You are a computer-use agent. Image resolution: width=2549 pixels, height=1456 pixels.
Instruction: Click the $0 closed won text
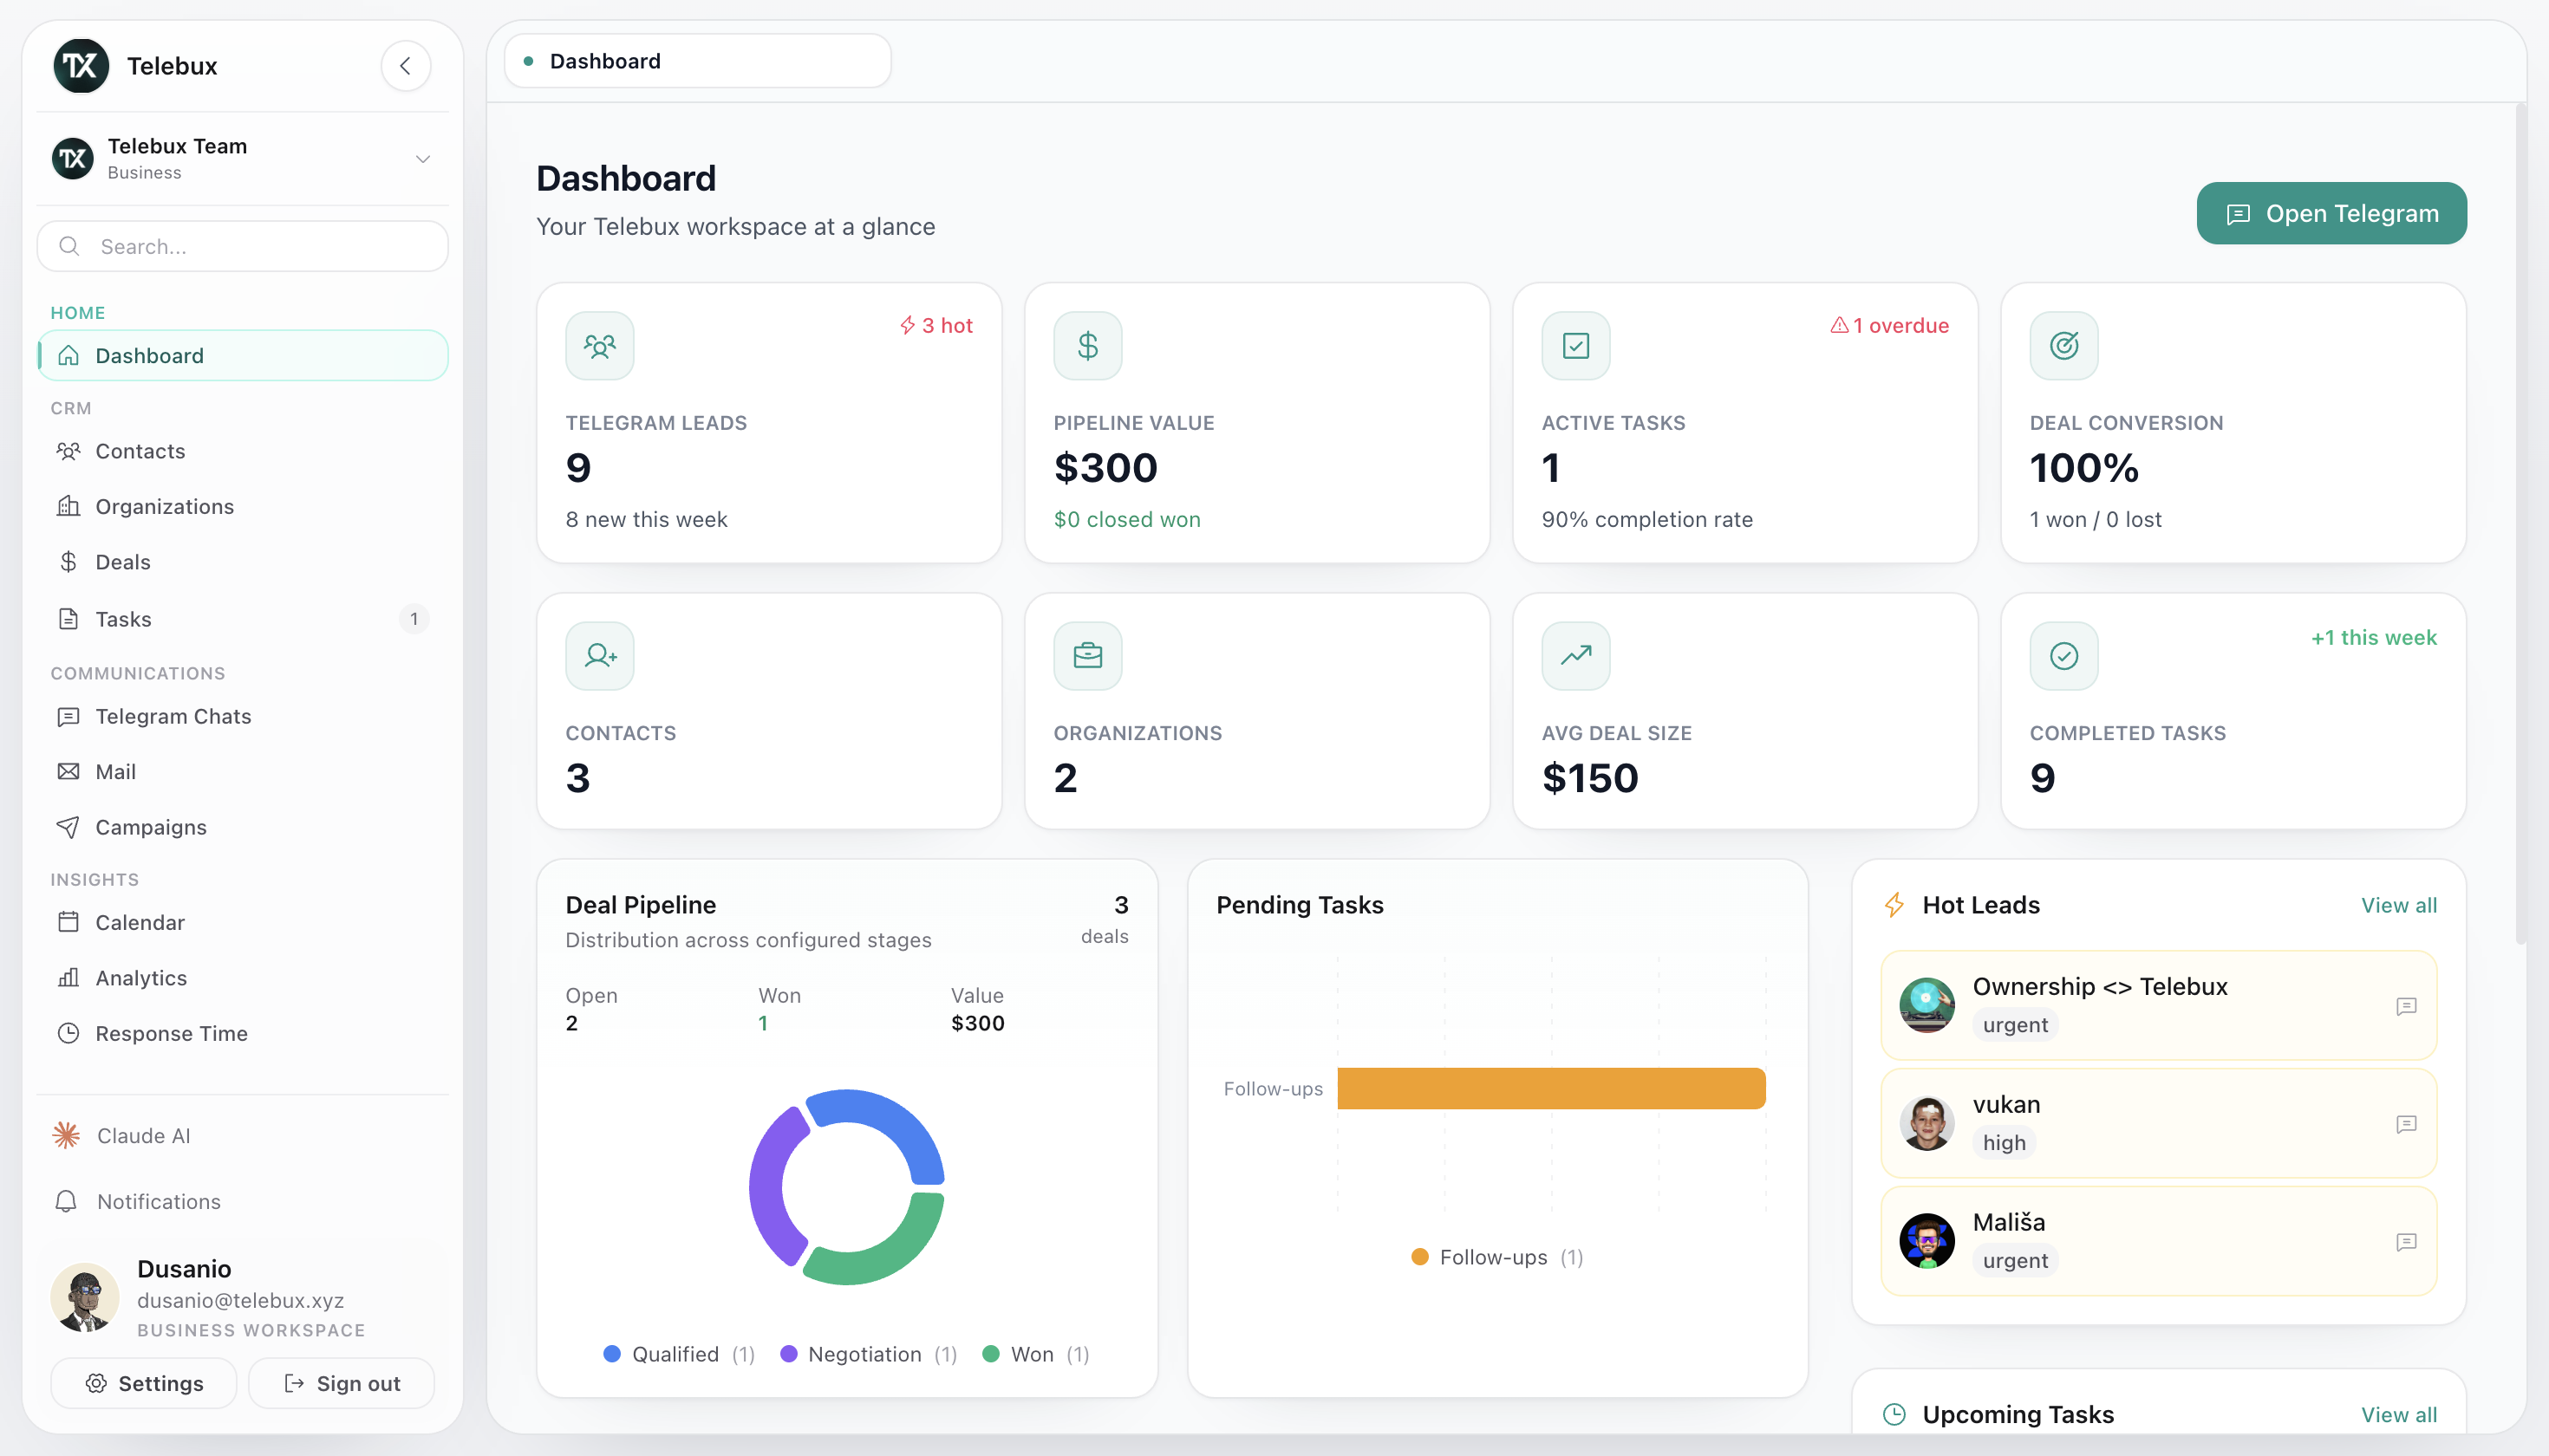[x=1127, y=520]
